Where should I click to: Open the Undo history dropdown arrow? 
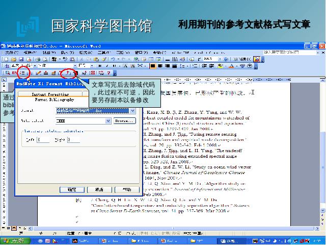point(118,59)
